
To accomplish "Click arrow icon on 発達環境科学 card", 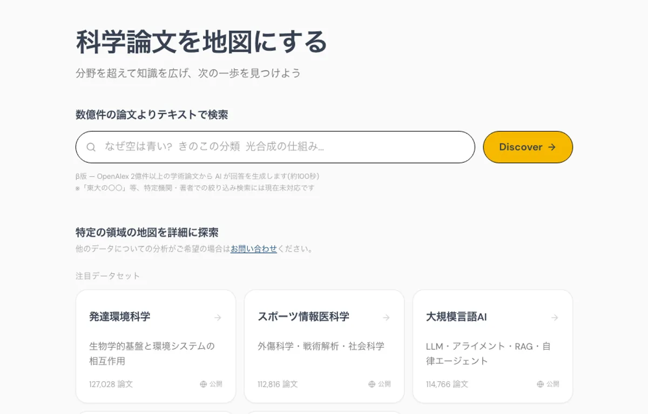I will [218, 318].
